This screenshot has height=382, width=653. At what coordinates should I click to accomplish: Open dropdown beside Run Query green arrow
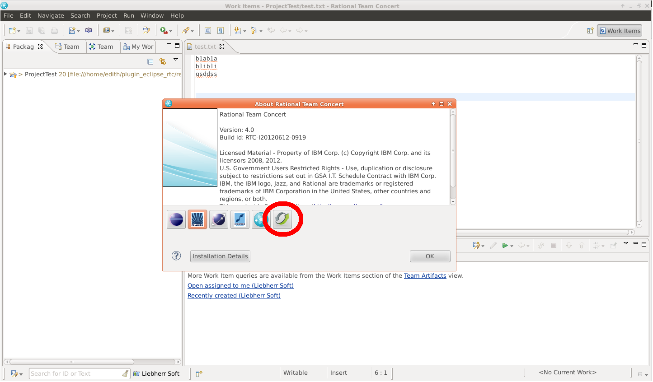pyautogui.click(x=512, y=246)
